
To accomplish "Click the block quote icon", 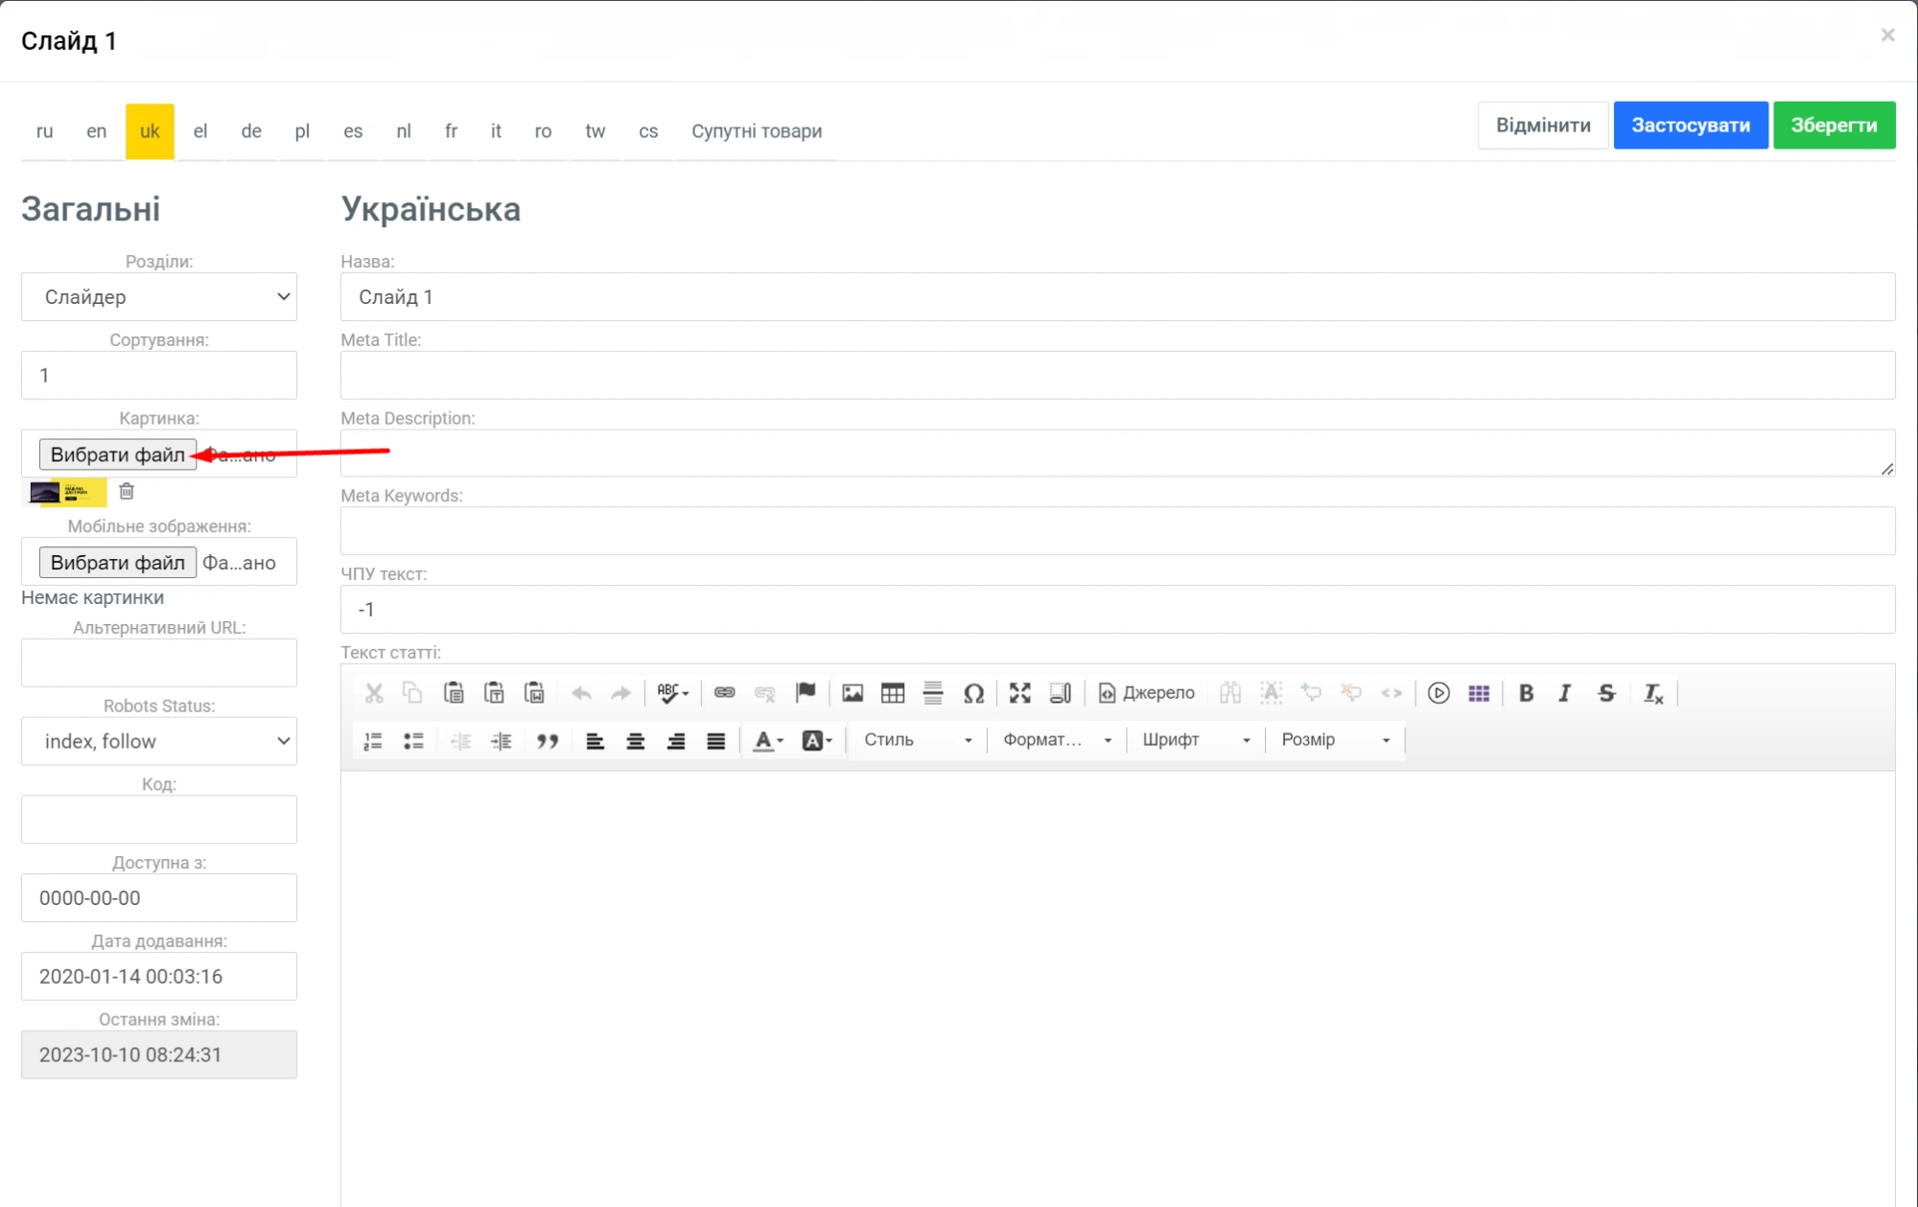I will pyautogui.click(x=548, y=740).
